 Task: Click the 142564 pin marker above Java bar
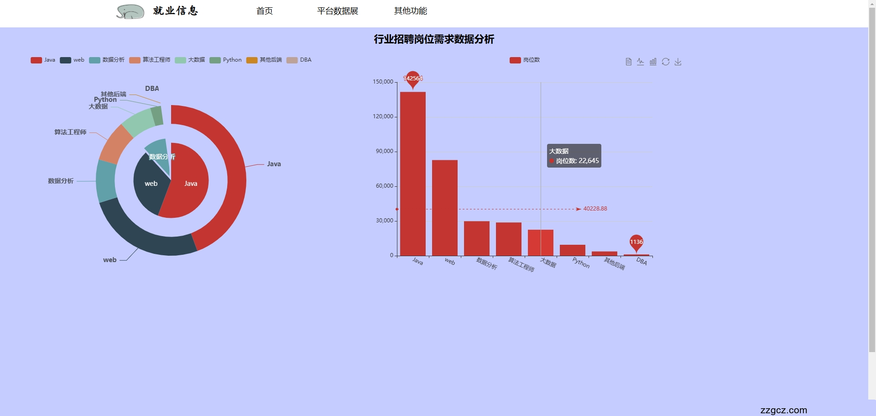click(x=412, y=79)
